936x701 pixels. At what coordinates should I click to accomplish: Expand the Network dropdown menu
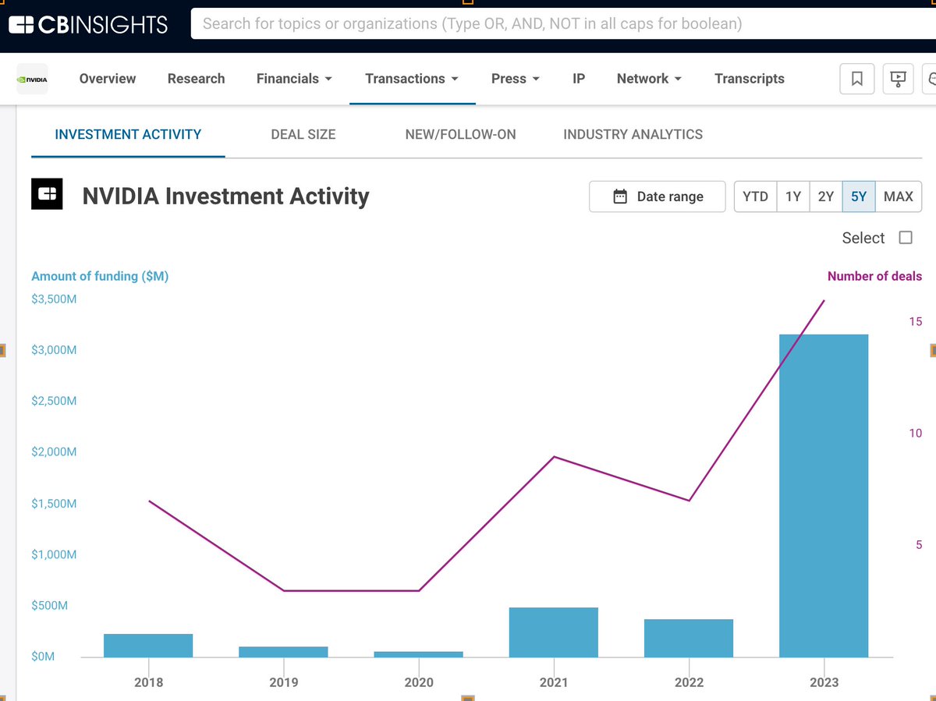[650, 79]
